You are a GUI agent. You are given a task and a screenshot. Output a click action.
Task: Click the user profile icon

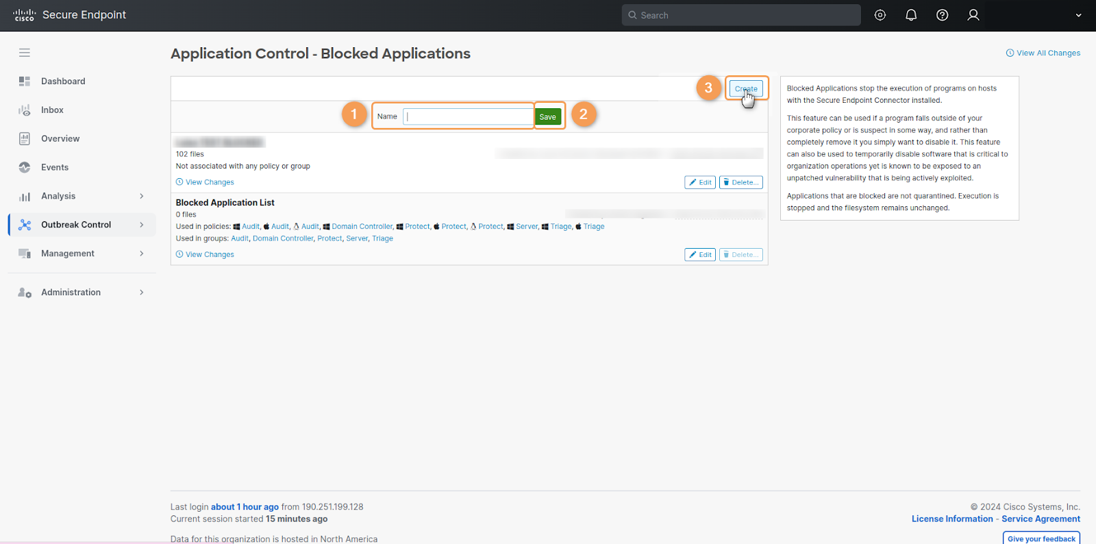point(973,15)
